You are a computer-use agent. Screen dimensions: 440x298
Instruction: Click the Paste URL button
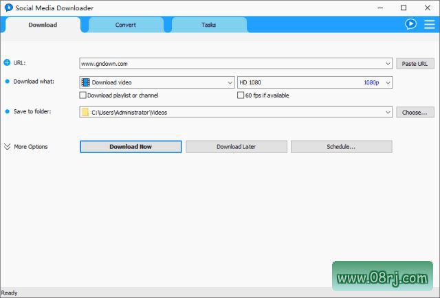click(415, 63)
